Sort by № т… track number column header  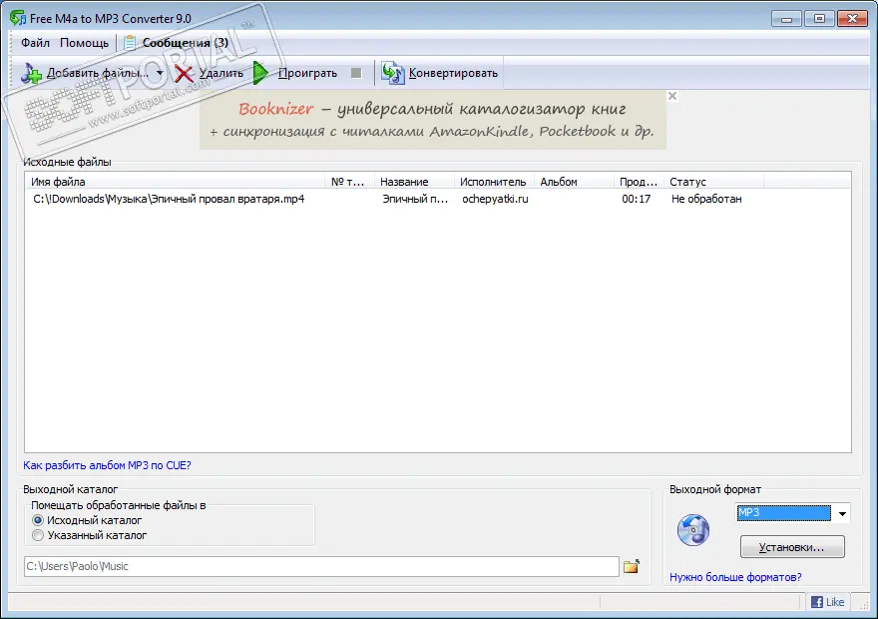(x=349, y=182)
